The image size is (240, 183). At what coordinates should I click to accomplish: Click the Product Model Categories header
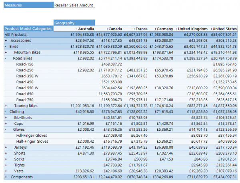point(28,29)
